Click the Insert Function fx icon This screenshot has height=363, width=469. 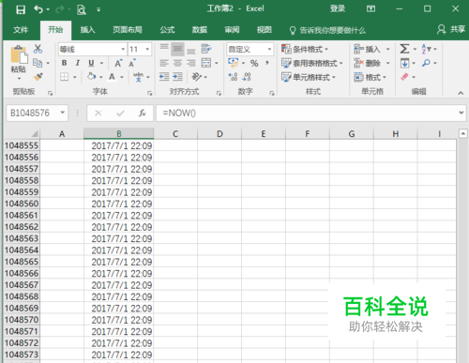click(x=143, y=113)
